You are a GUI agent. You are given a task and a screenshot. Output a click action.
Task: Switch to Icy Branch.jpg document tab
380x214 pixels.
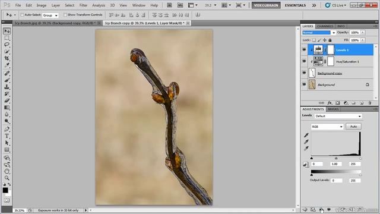click(x=55, y=23)
